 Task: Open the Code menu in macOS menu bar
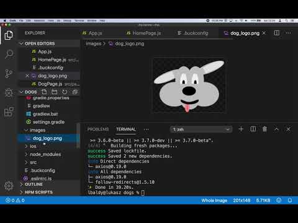tap(13, 20)
